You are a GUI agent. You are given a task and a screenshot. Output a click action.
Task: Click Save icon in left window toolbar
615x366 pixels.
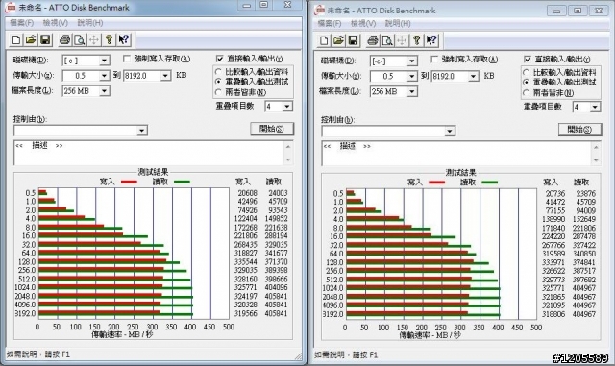click(x=45, y=39)
